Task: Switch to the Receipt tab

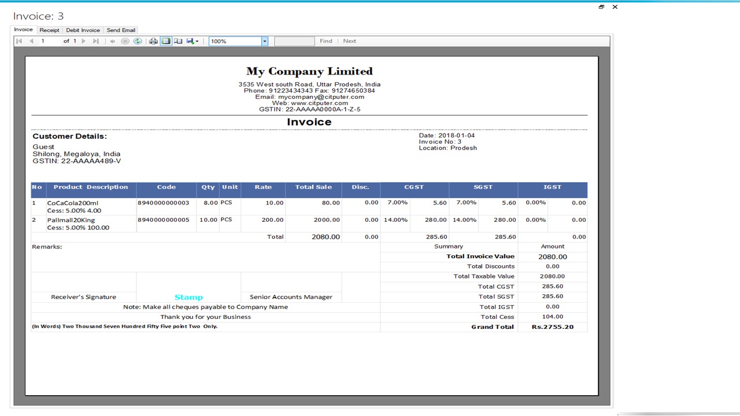Action: [x=49, y=30]
